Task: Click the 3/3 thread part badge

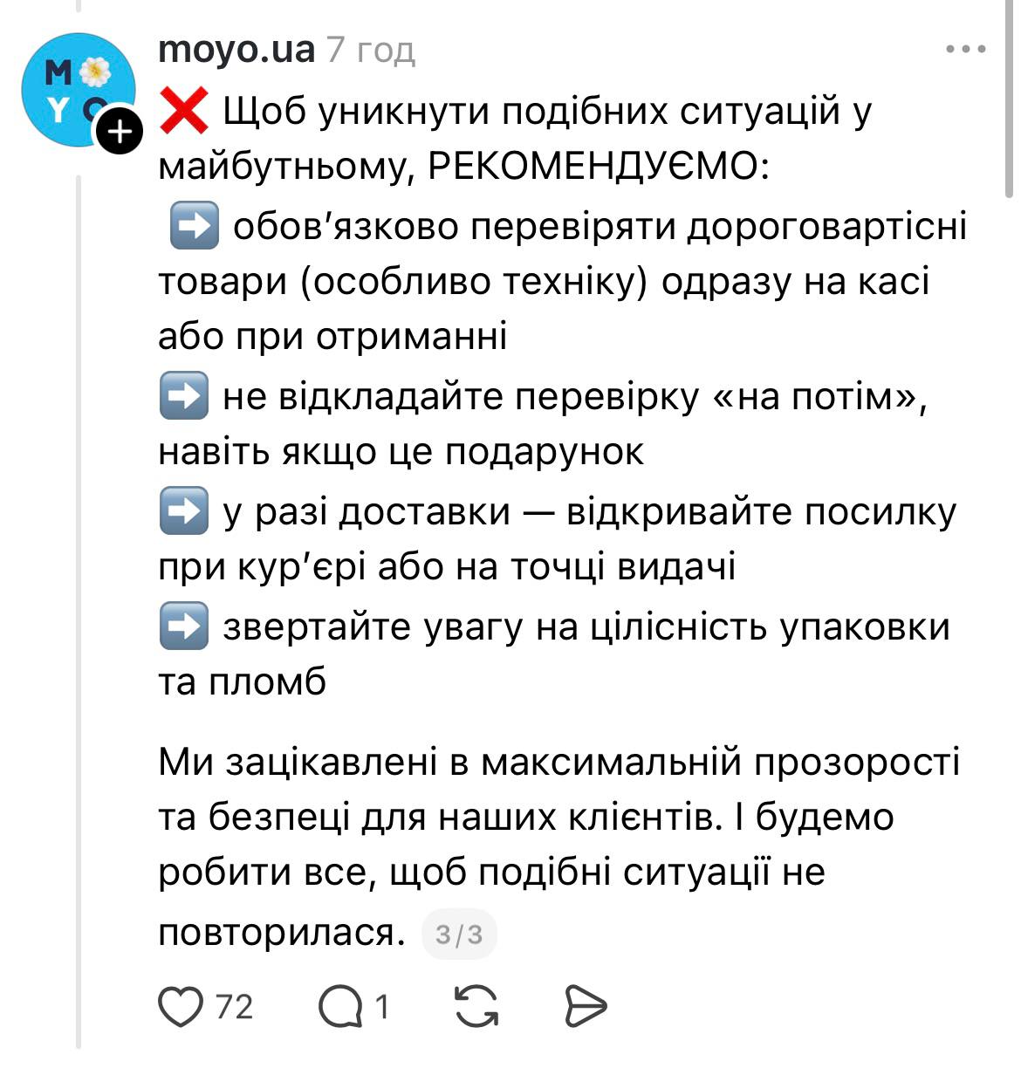Action: tap(458, 934)
